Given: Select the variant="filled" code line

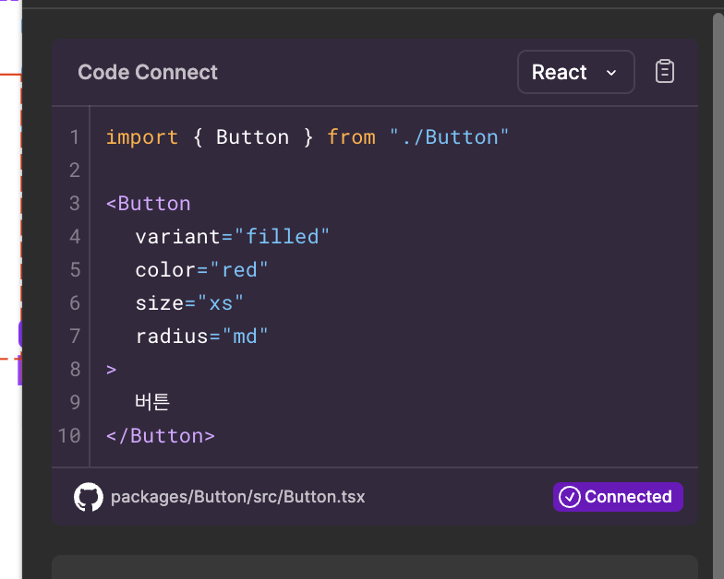Looking at the screenshot, I should click(x=233, y=237).
